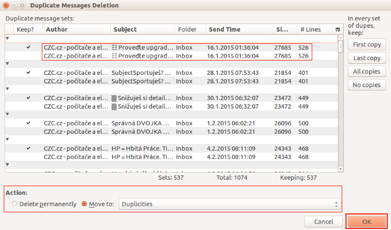Click the First copy button
The width and height of the screenshot is (391, 230).
tap(367, 44)
